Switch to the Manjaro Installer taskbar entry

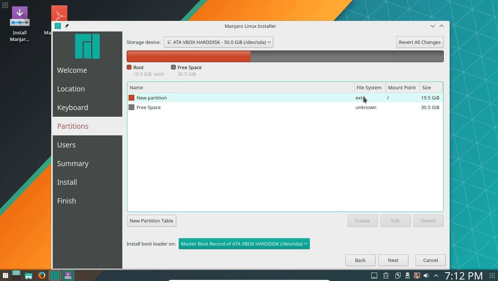coord(55,275)
